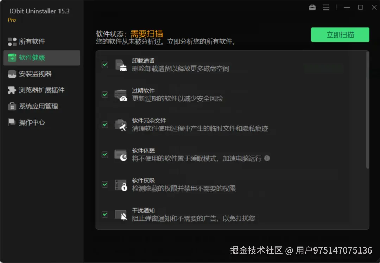The image size is (380, 263).
Task: Click description 删除卸载遗留以释放更多磁盘空间
Action: pos(180,69)
